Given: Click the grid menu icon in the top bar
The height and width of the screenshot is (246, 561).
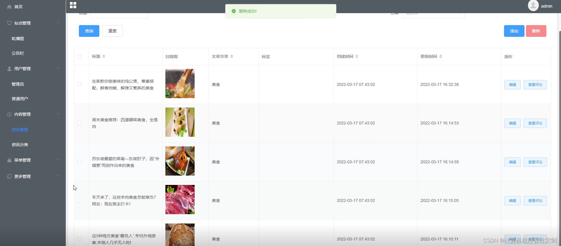Looking at the screenshot, I should click(x=73, y=5).
